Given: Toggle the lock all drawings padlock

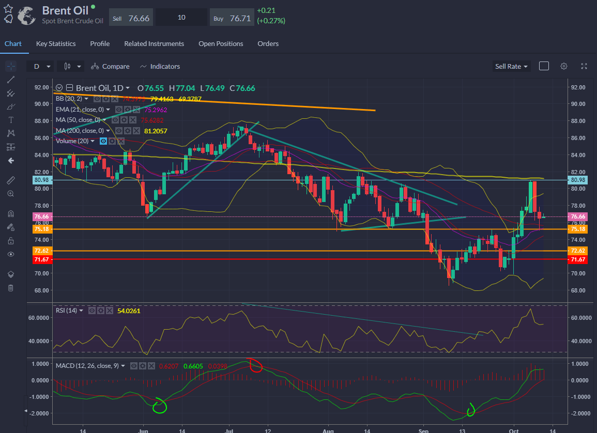Looking at the screenshot, I should tap(10, 241).
